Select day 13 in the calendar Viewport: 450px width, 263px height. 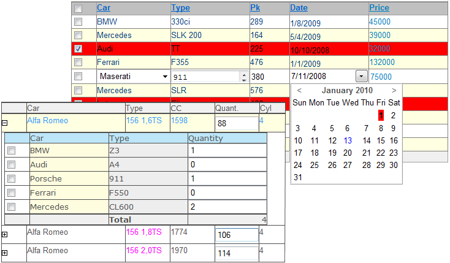coord(348,140)
